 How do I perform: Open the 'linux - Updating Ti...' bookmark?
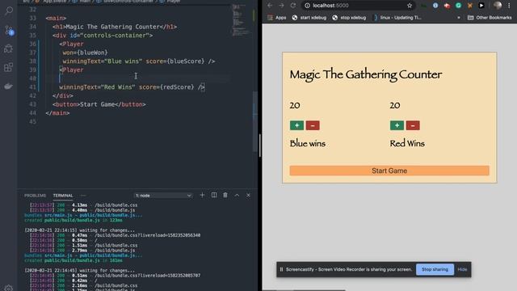397,18
